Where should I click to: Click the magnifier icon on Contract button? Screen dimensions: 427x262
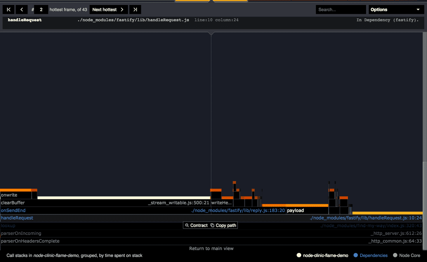pyautogui.click(x=187, y=225)
